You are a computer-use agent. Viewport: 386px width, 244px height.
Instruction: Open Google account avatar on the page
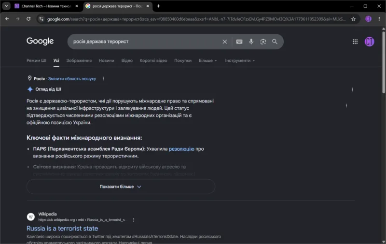point(369,42)
